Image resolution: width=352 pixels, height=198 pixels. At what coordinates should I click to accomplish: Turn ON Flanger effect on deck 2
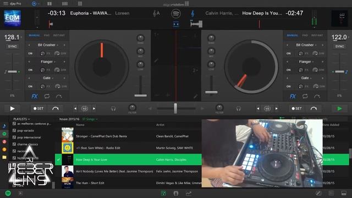click(288, 70)
